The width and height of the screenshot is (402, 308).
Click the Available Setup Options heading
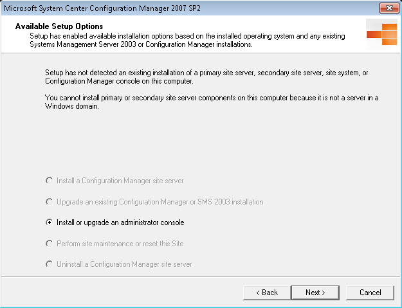click(59, 26)
